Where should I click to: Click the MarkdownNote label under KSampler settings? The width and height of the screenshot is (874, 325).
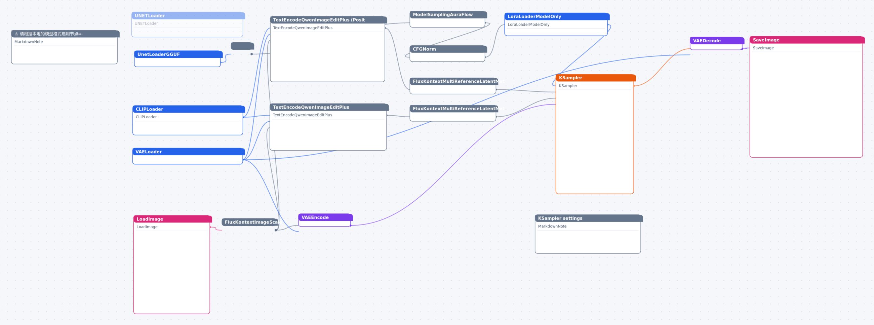pos(552,226)
